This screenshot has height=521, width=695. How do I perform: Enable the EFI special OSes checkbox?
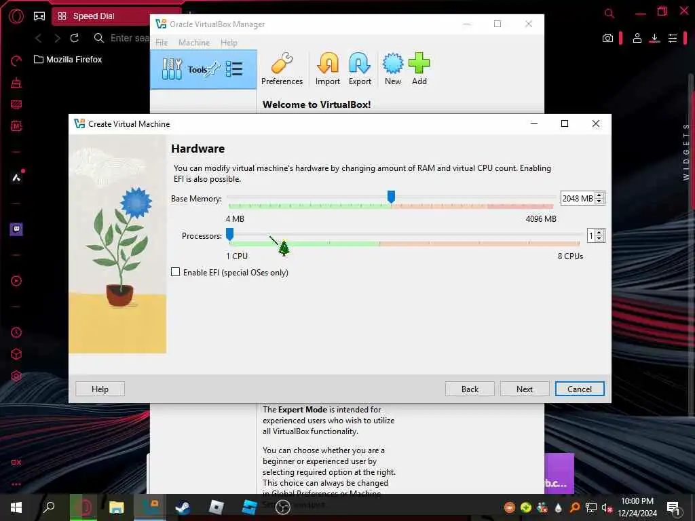[x=176, y=272]
